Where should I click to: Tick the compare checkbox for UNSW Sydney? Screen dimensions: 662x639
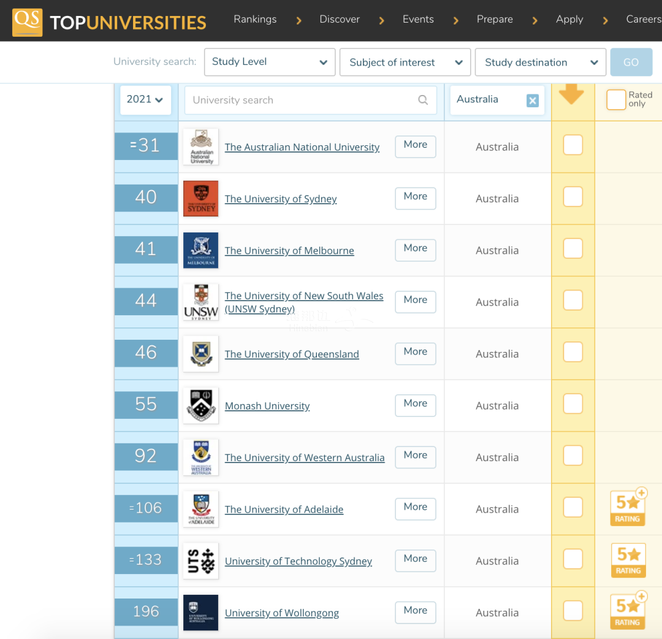pyautogui.click(x=573, y=300)
